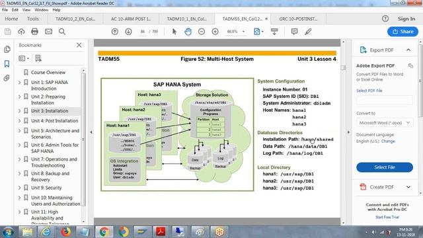
Task: Click the add new bookmark icon
Action: [38, 58]
